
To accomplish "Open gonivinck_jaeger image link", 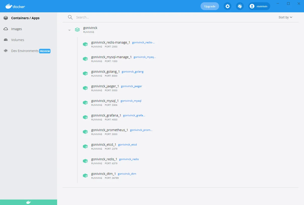I will click(131, 86).
